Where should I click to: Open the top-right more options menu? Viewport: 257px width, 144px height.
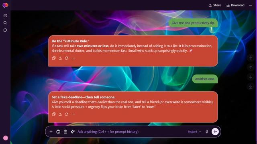[251, 5]
